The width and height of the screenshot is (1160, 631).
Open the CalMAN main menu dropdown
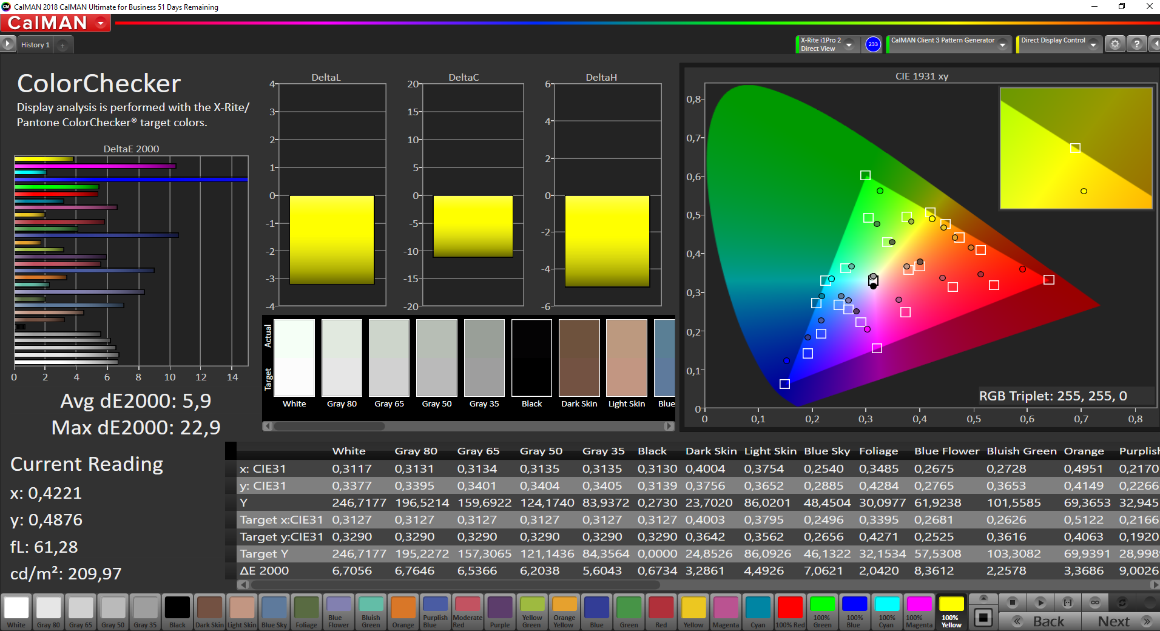point(101,23)
